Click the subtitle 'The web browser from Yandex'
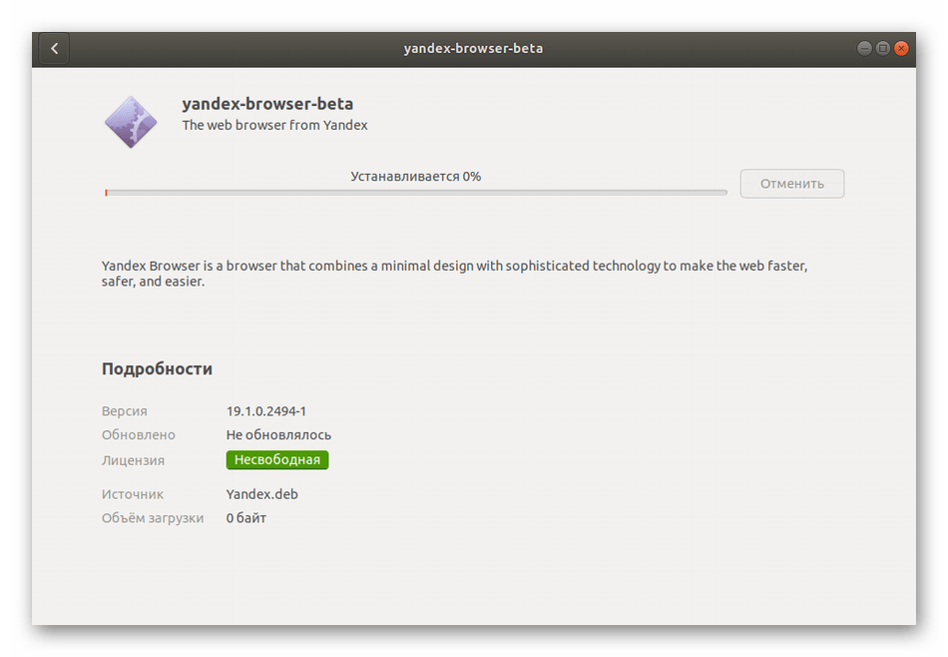The image size is (948, 657). click(x=274, y=126)
